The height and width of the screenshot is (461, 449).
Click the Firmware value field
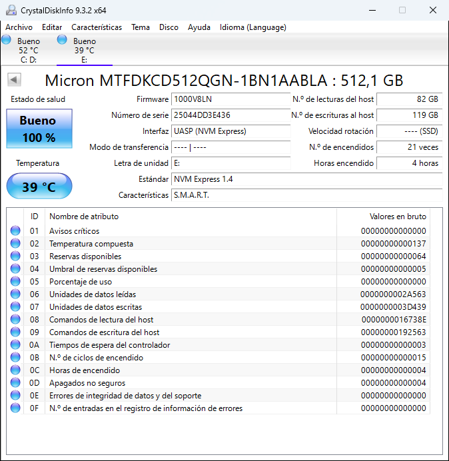(230, 99)
